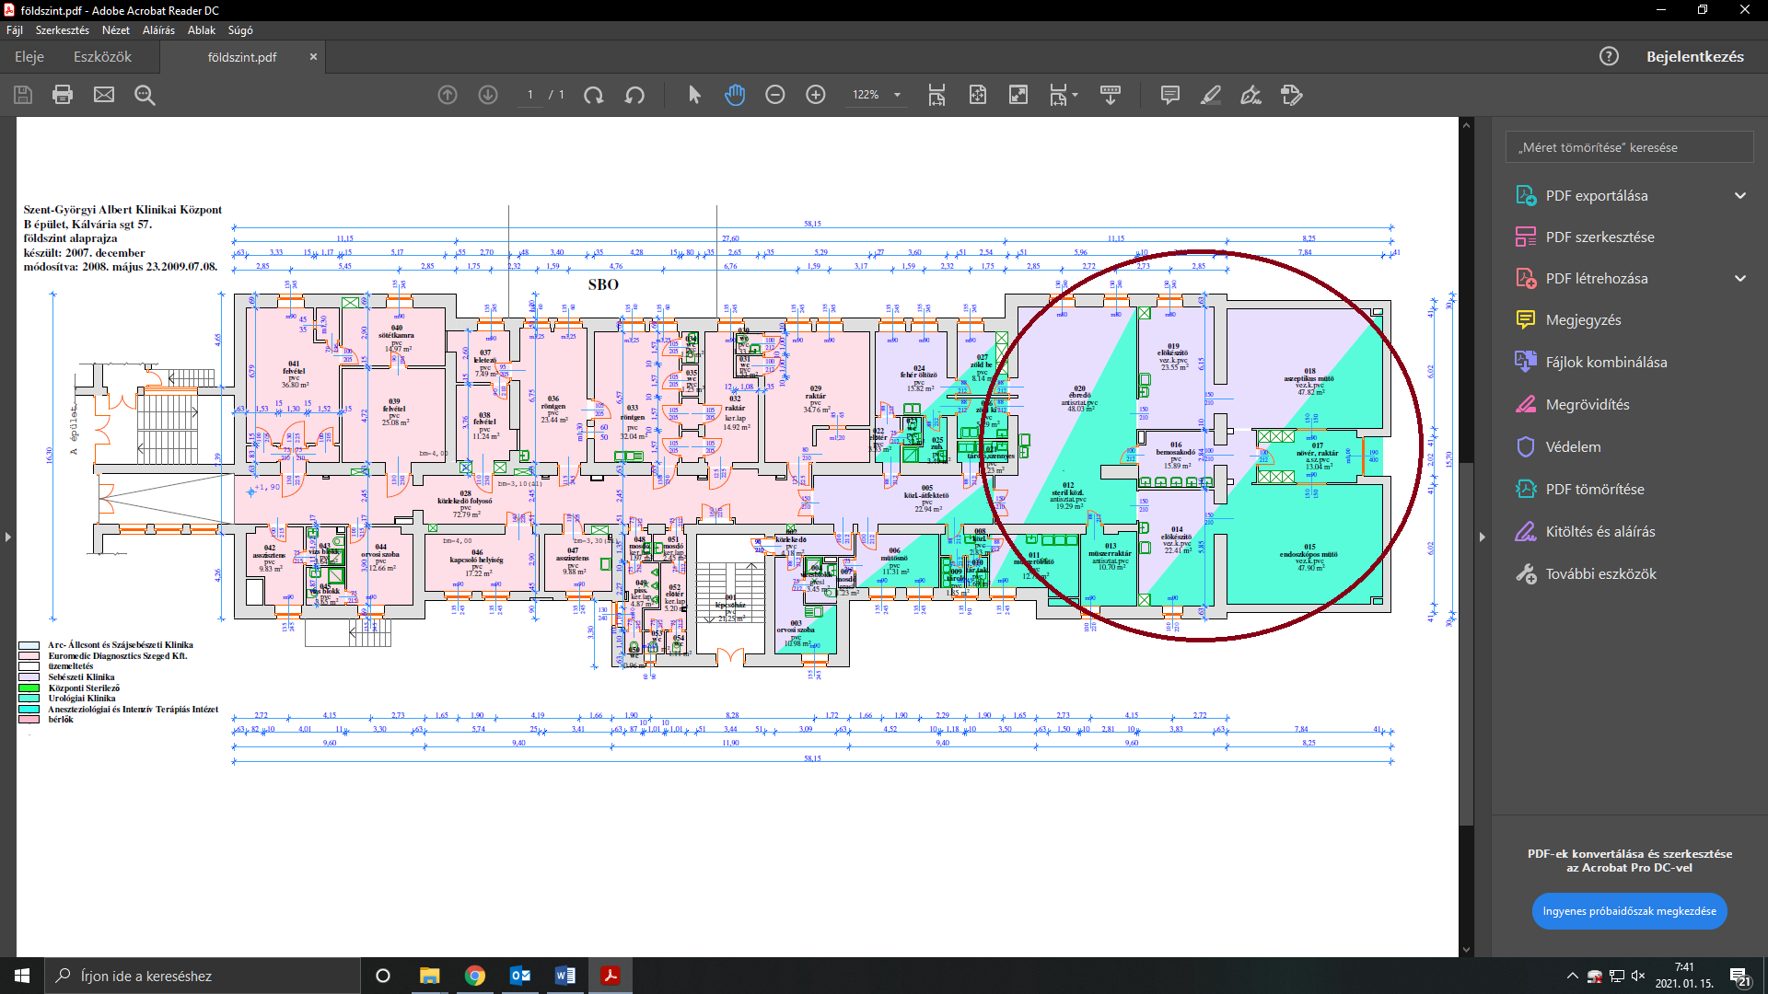Rotate the view clockwise

pos(594,95)
